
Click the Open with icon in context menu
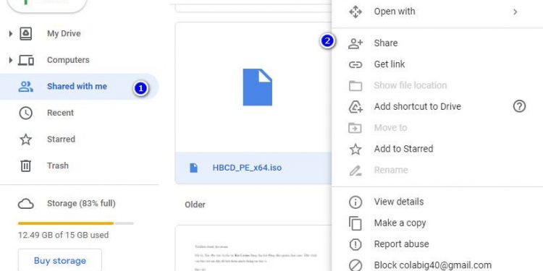(355, 12)
